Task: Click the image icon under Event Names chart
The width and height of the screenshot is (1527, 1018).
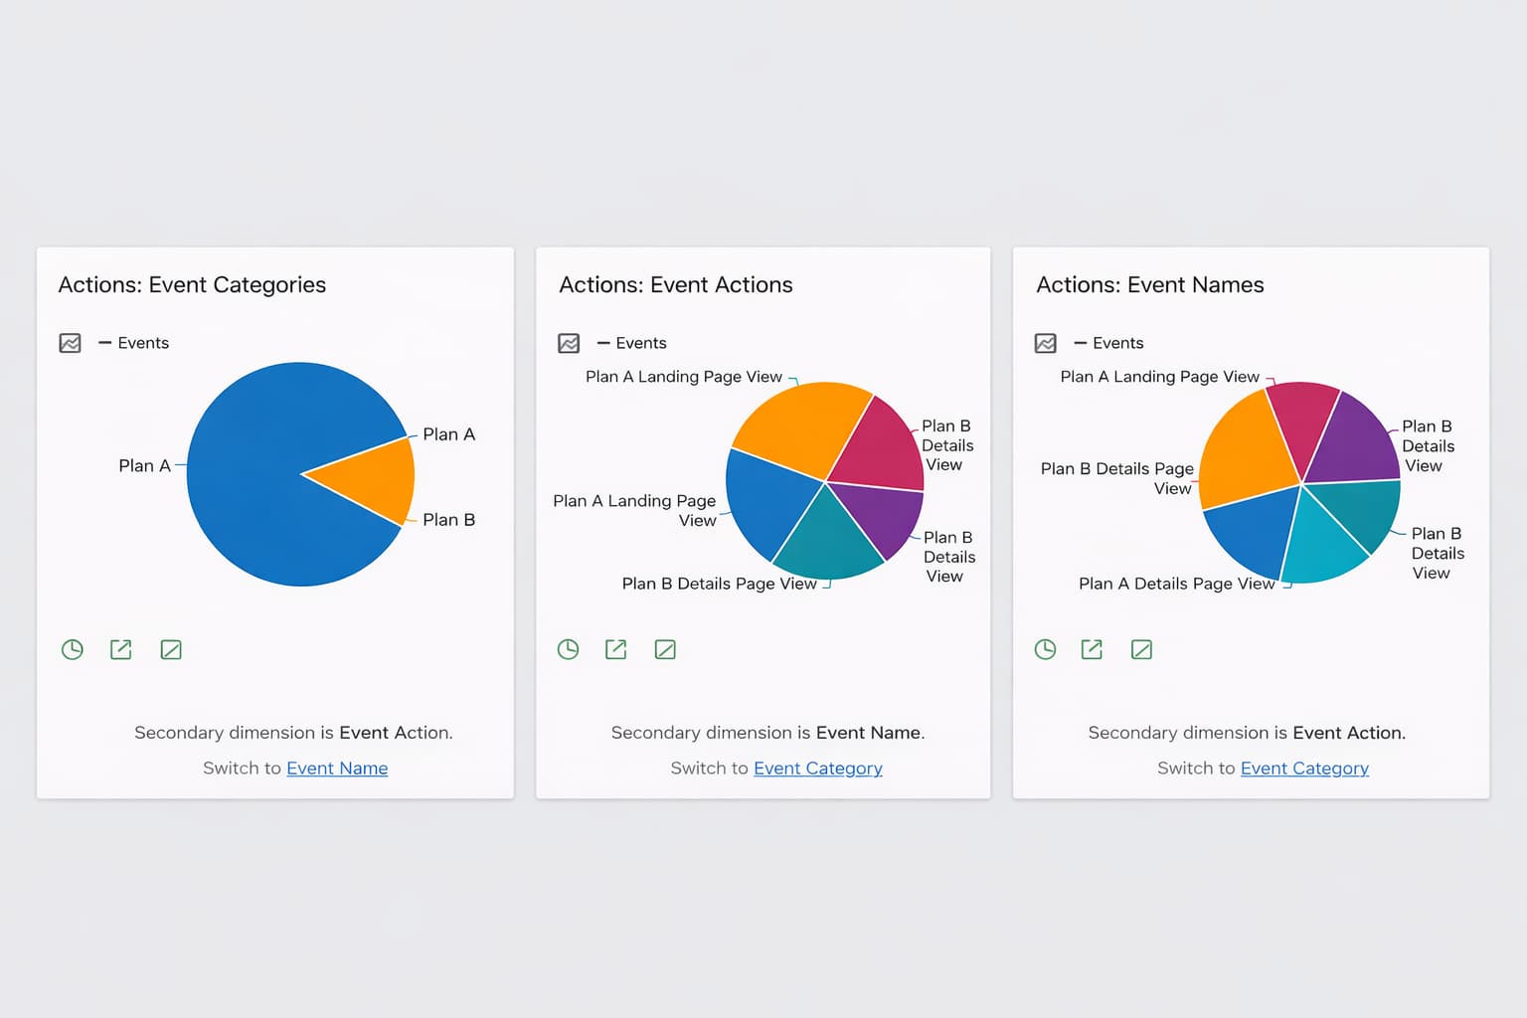Action: [1141, 650]
